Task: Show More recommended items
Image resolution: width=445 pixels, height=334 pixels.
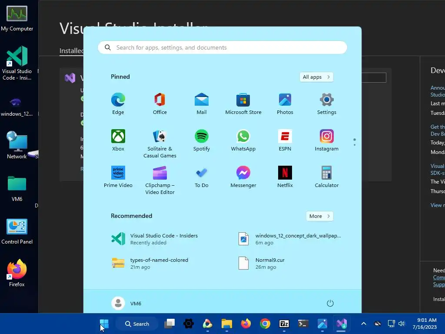Action: (x=319, y=216)
